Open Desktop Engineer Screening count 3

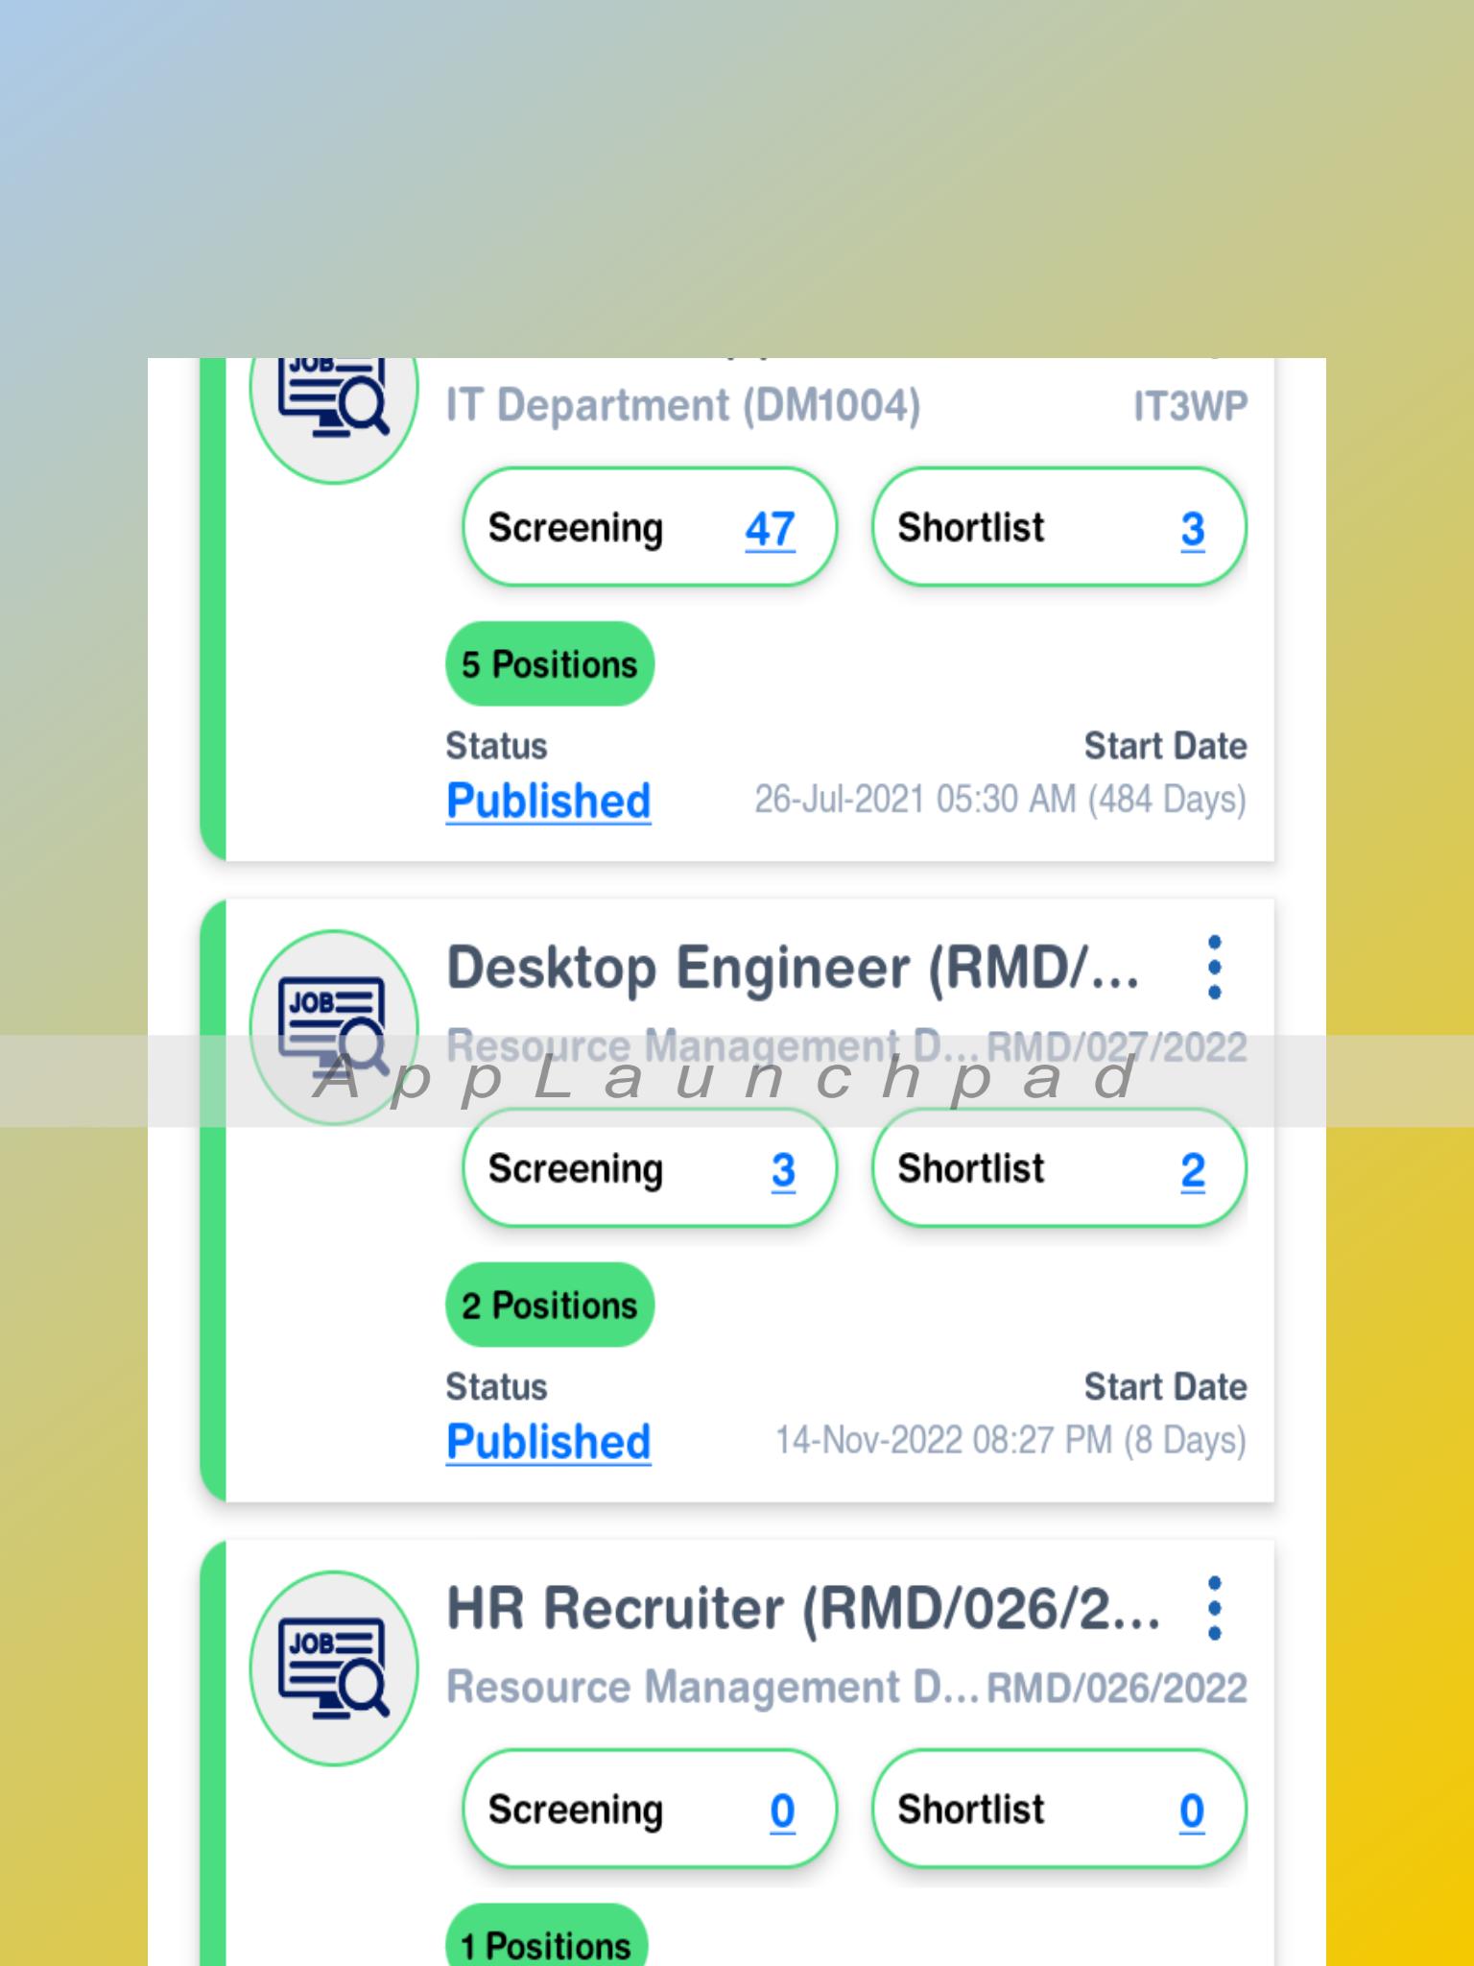click(x=783, y=1170)
